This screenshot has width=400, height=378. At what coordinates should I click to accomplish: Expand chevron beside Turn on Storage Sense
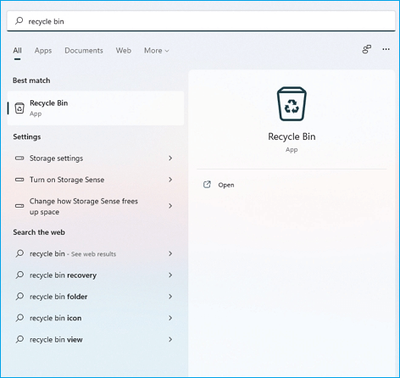[x=170, y=180]
